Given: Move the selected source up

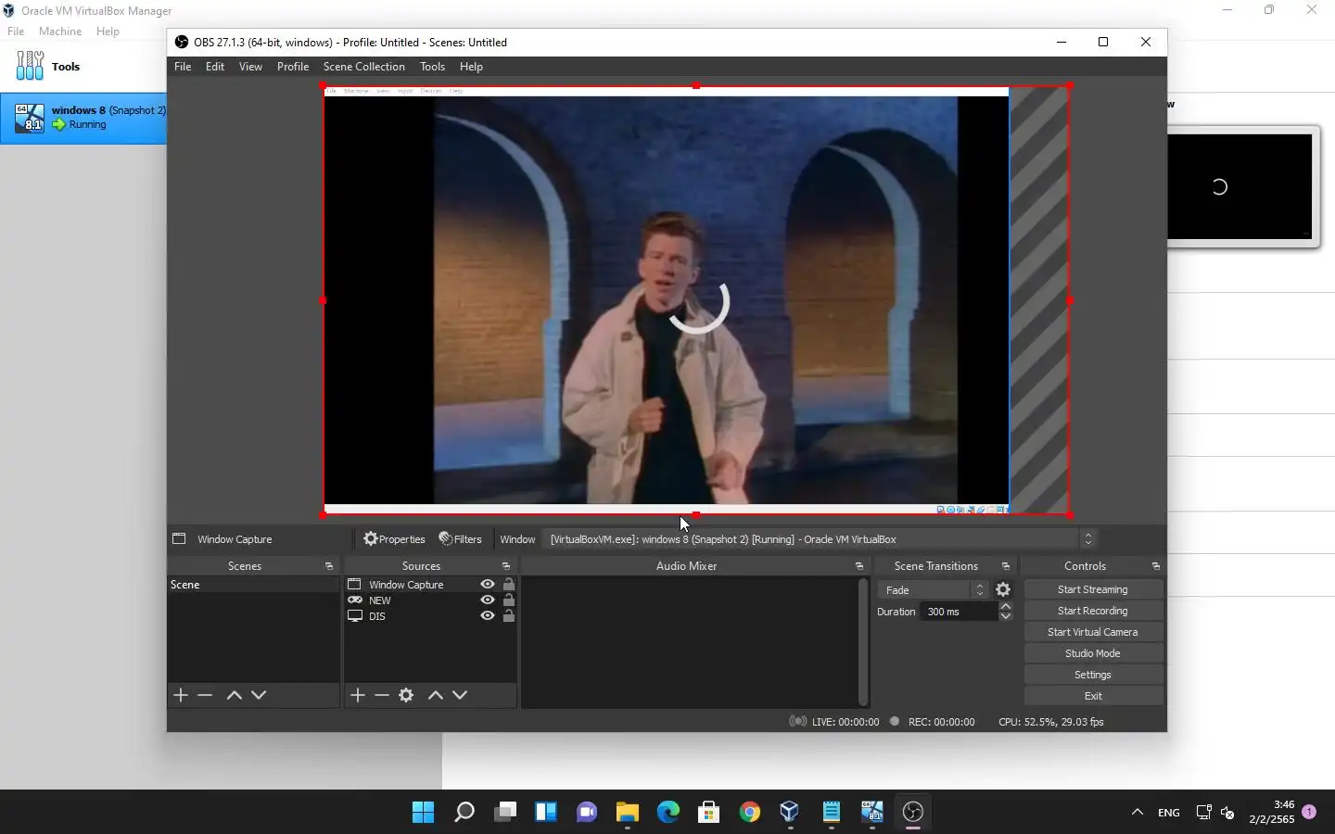Looking at the screenshot, I should tap(436, 695).
